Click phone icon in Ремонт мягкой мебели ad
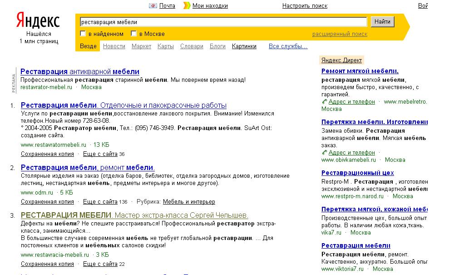The image size is (464, 275). (324, 102)
